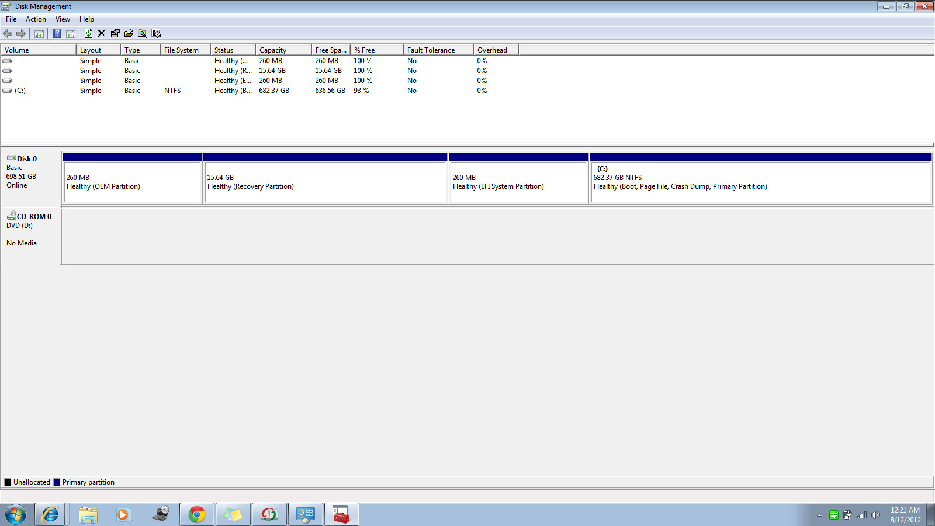Image resolution: width=935 pixels, height=526 pixels.
Task: Click the % Free column header
Action: (377, 50)
